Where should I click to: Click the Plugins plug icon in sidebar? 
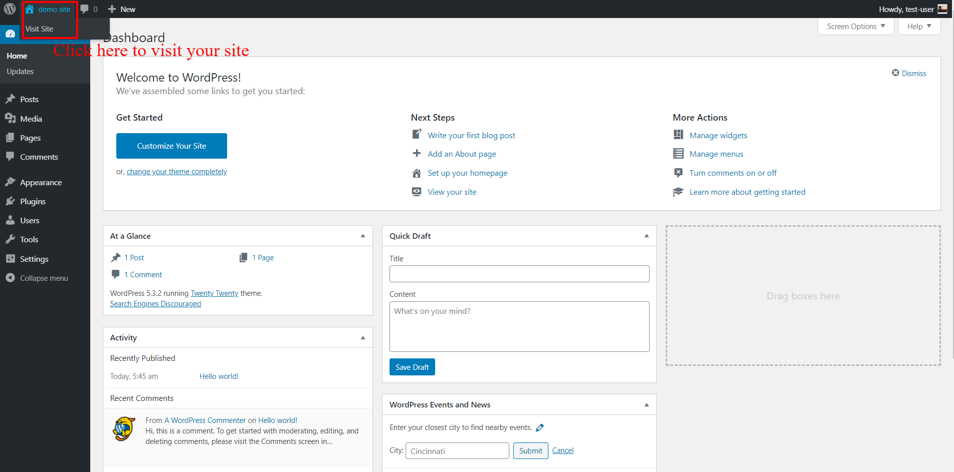tap(10, 201)
